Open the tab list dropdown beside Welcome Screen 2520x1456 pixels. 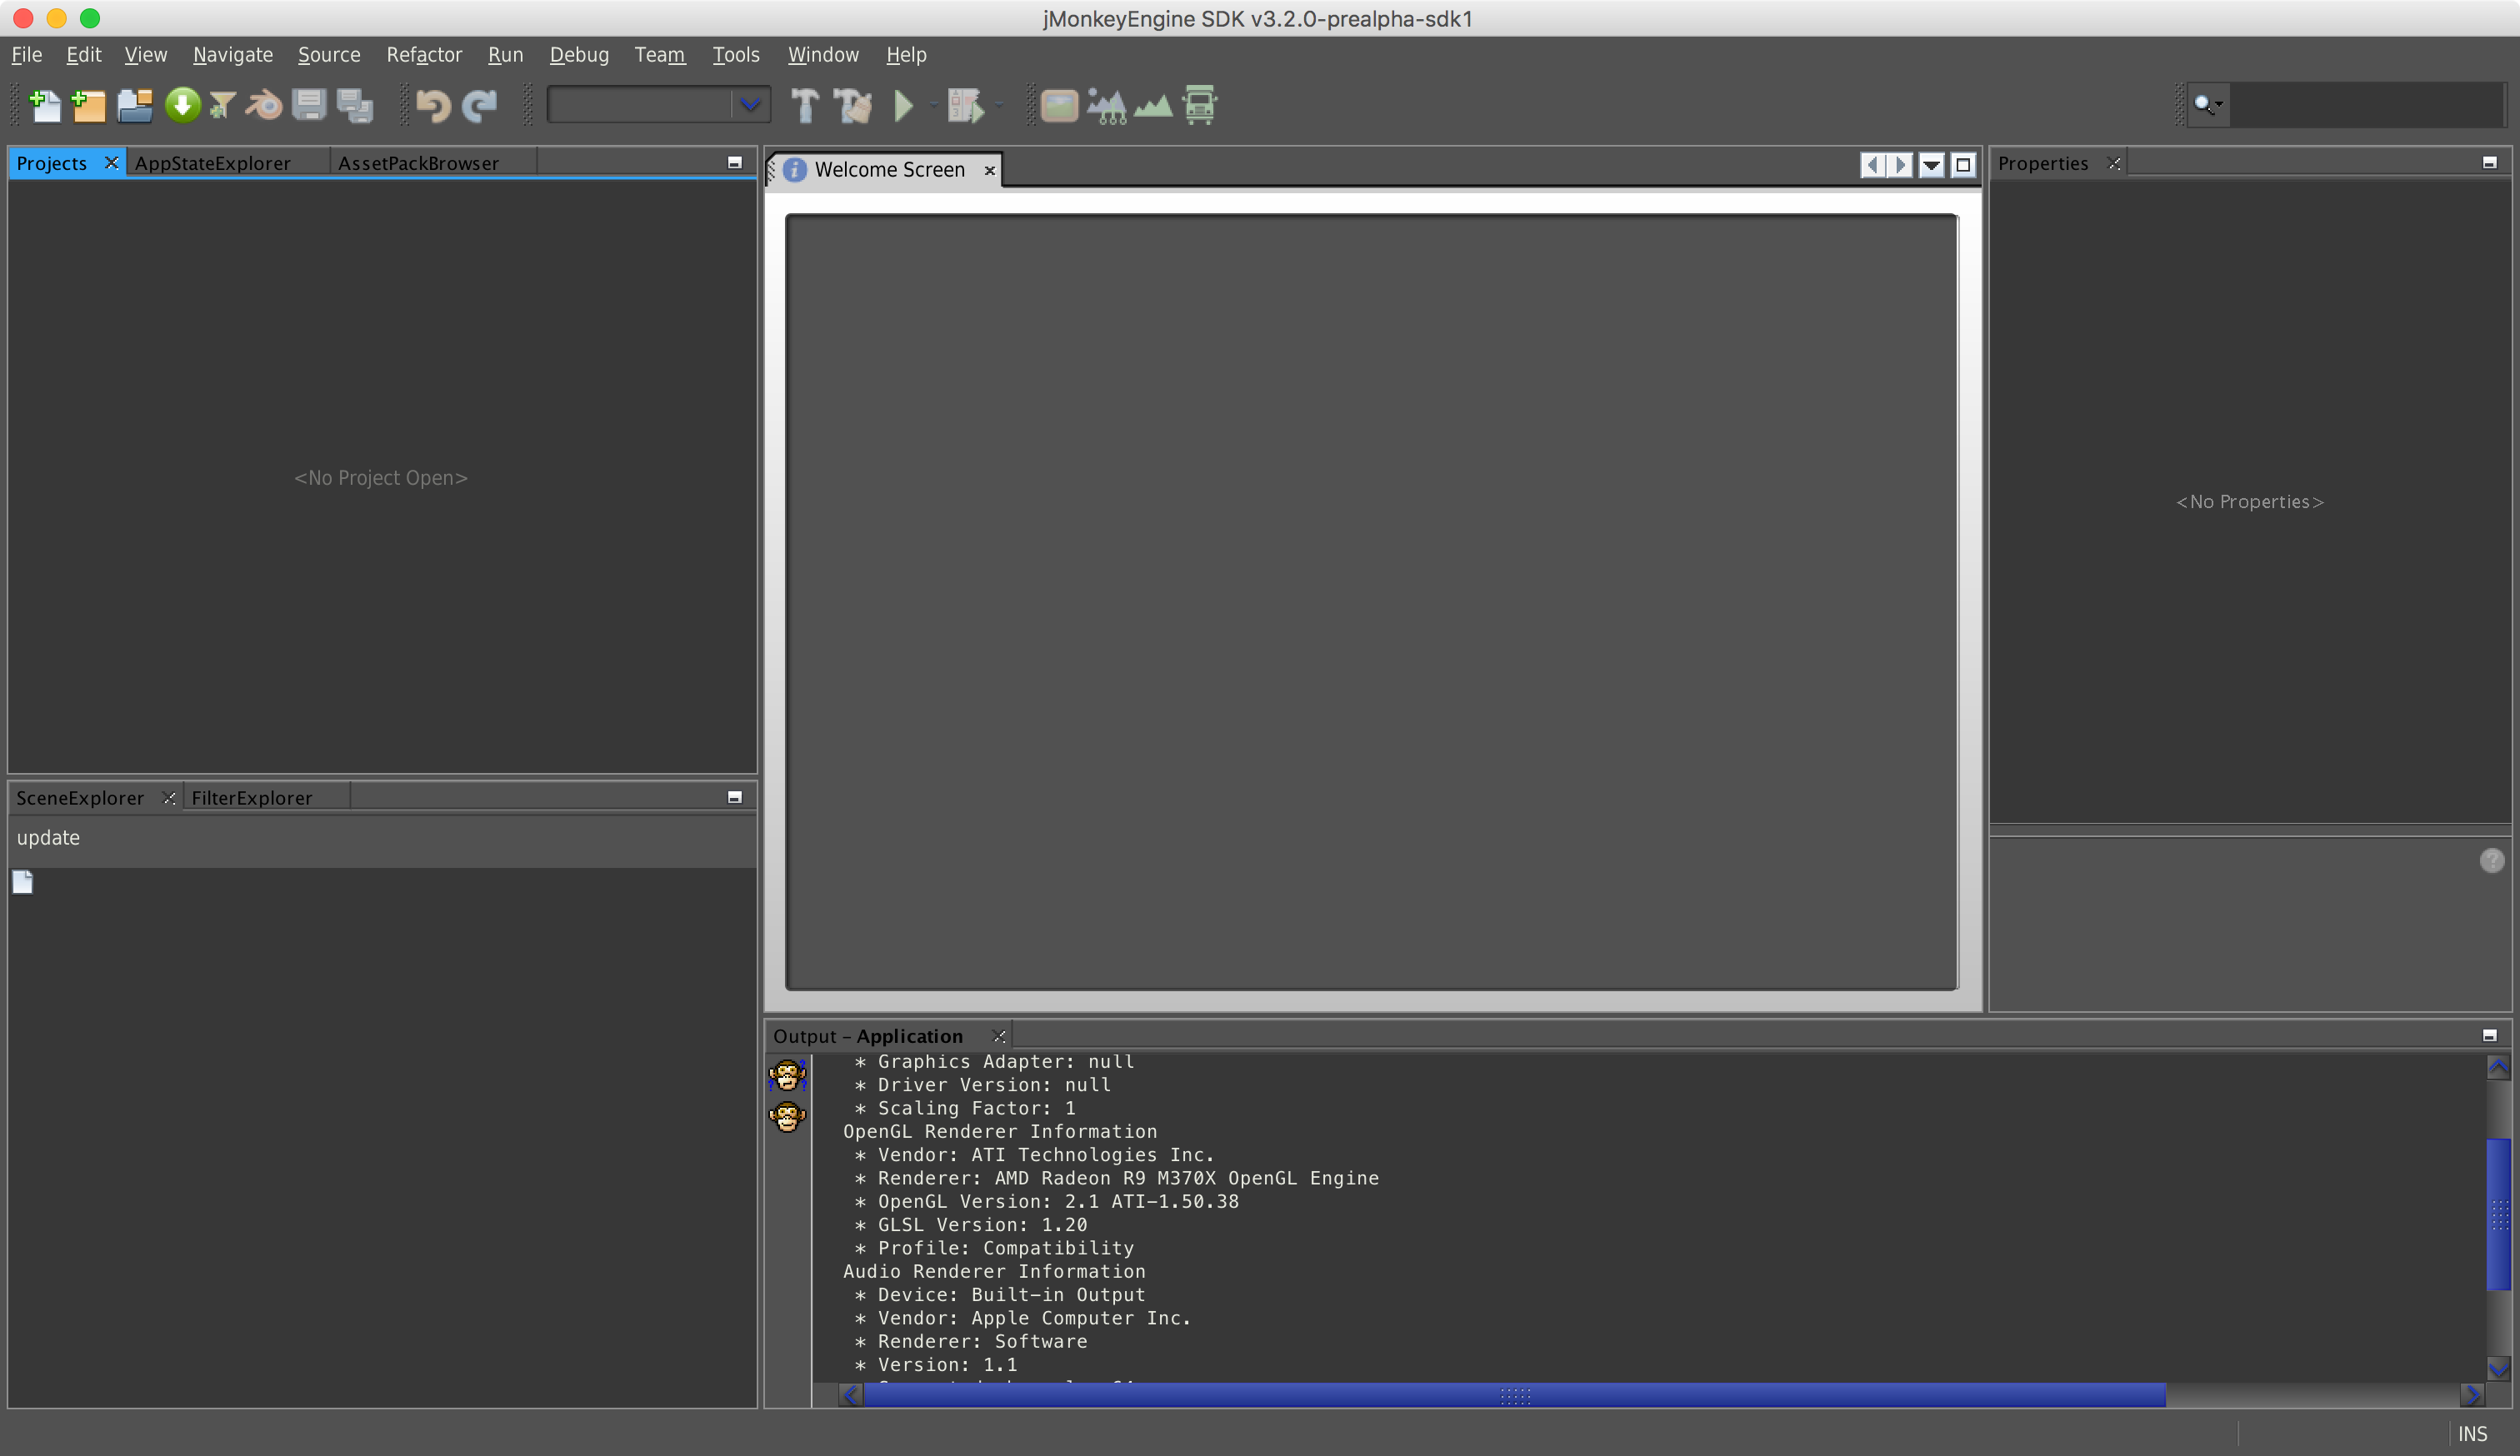click(1930, 165)
